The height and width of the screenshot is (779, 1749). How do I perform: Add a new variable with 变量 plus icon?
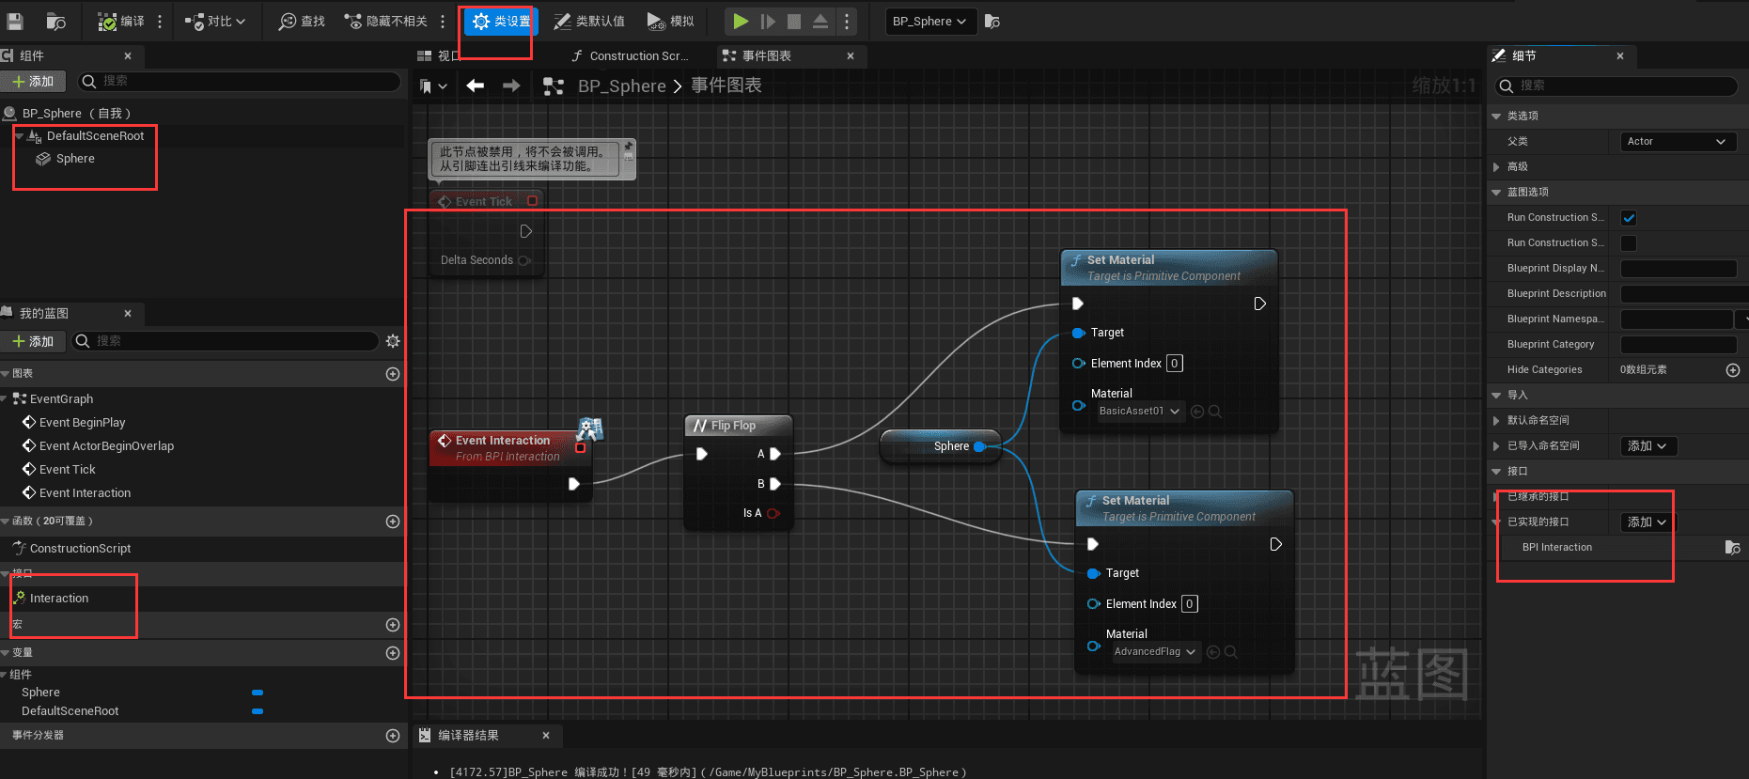[393, 653]
